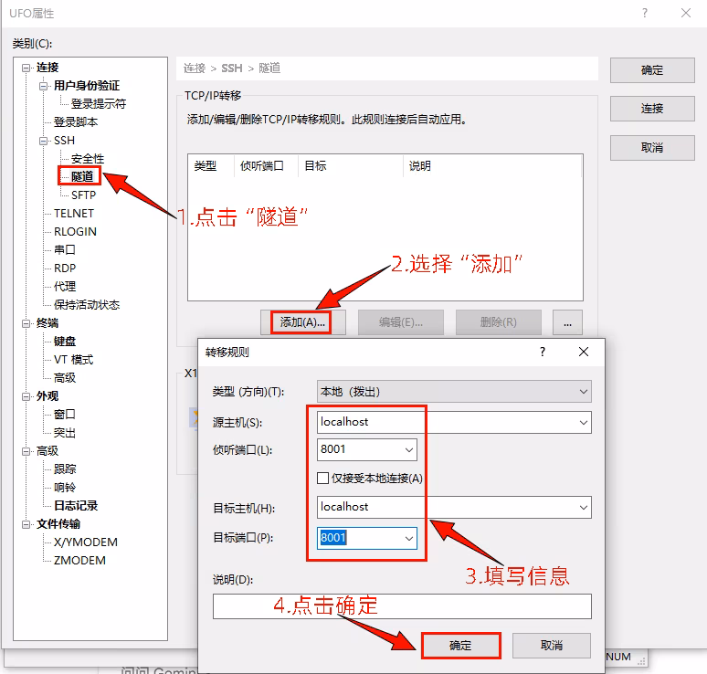Select 突出 under 外观
This screenshot has width=707, height=674.
tap(65, 433)
